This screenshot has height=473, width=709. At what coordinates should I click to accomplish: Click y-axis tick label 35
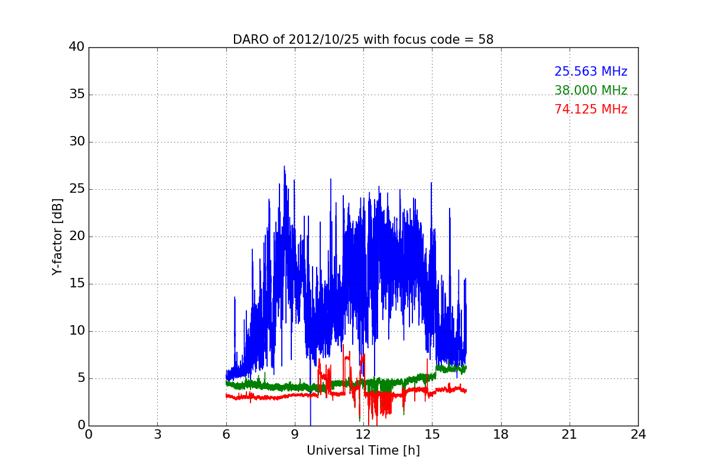pos(77,95)
